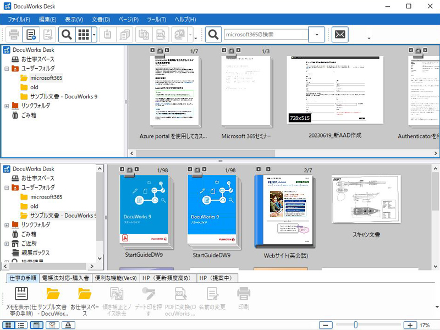This screenshot has width=440, height=330.
Task: Open メモを表示 in the work bar
Action: [21, 301]
